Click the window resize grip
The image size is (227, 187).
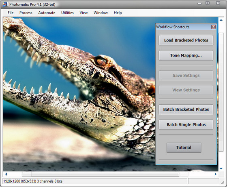[223, 183]
